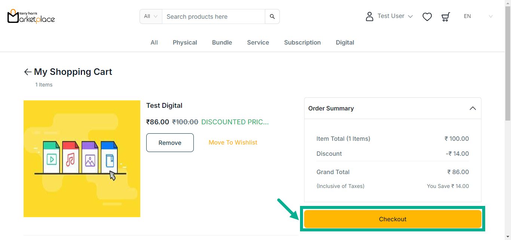511x240 pixels.
Task: Click the magnifier search icon button
Action: (x=272, y=16)
